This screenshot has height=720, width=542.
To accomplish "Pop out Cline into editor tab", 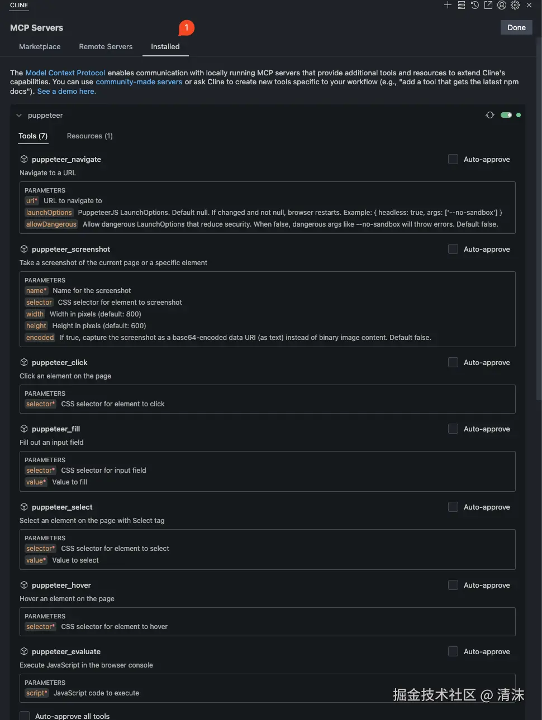I will point(488,5).
